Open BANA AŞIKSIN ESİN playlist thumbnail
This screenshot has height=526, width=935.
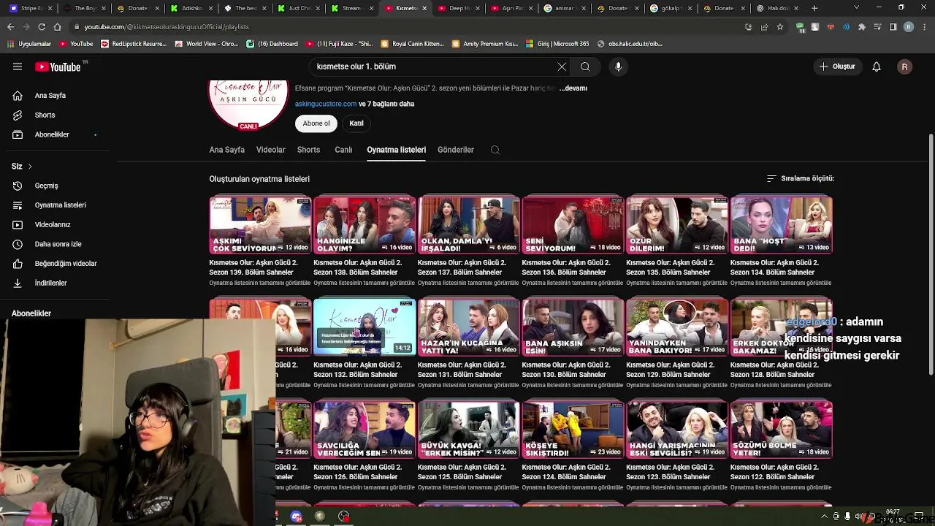573,327
